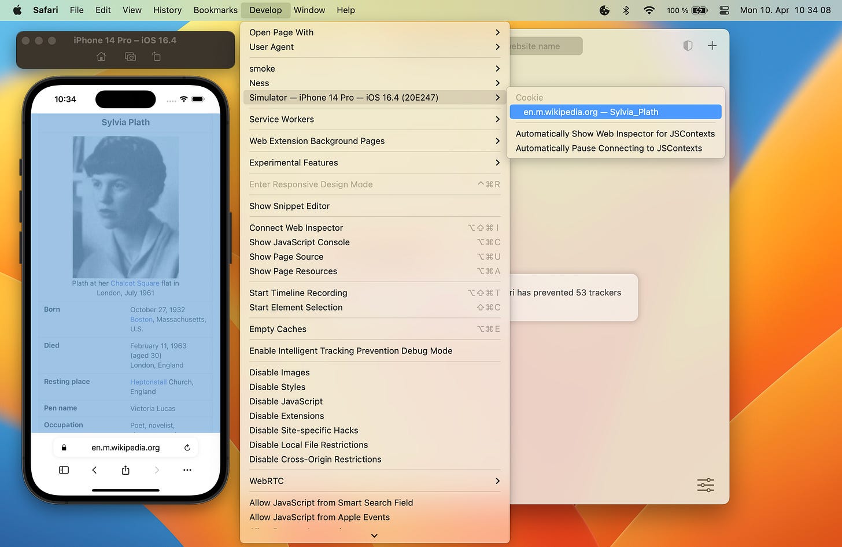Choose Show Snippet Editor
This screenshot has width=842, height=547.
click(x=375, y=206)
